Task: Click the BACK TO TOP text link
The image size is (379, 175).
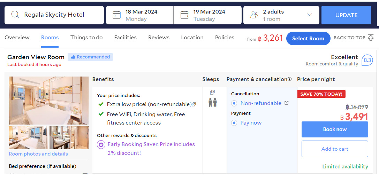Action: click(x=349, y=38)
